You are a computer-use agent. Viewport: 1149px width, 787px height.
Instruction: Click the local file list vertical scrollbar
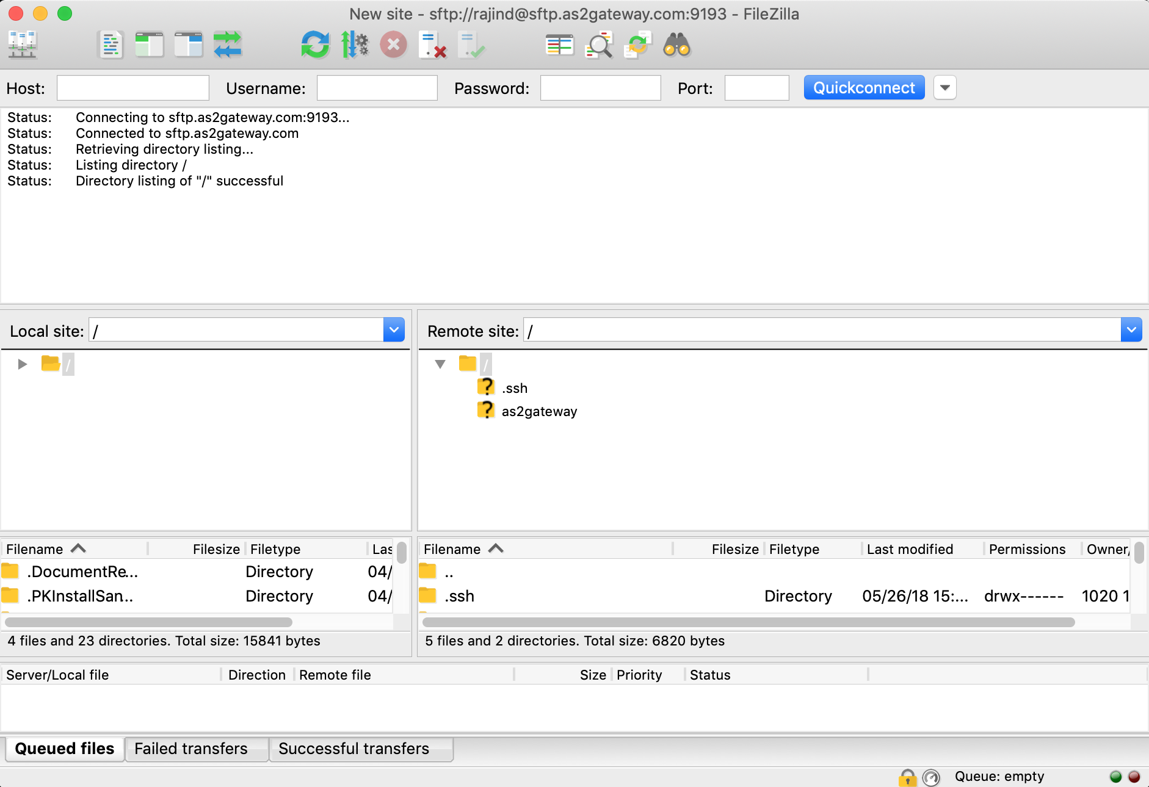click(x=402, y=552)
